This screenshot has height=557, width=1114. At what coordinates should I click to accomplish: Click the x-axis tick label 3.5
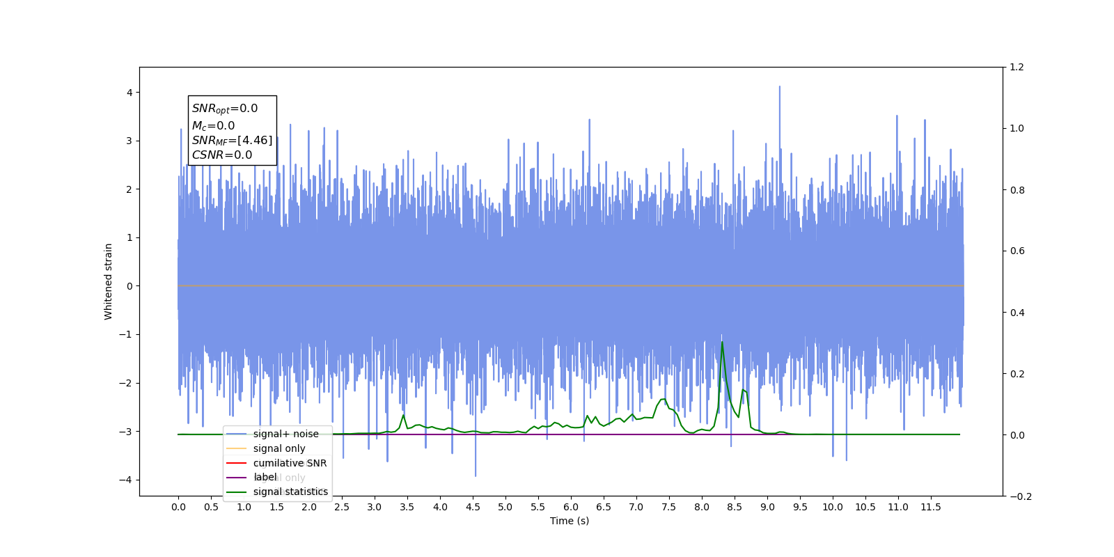pos(407,507)
